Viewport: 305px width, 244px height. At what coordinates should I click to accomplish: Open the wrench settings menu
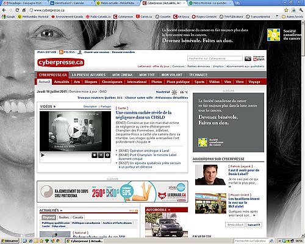[301, 10]
